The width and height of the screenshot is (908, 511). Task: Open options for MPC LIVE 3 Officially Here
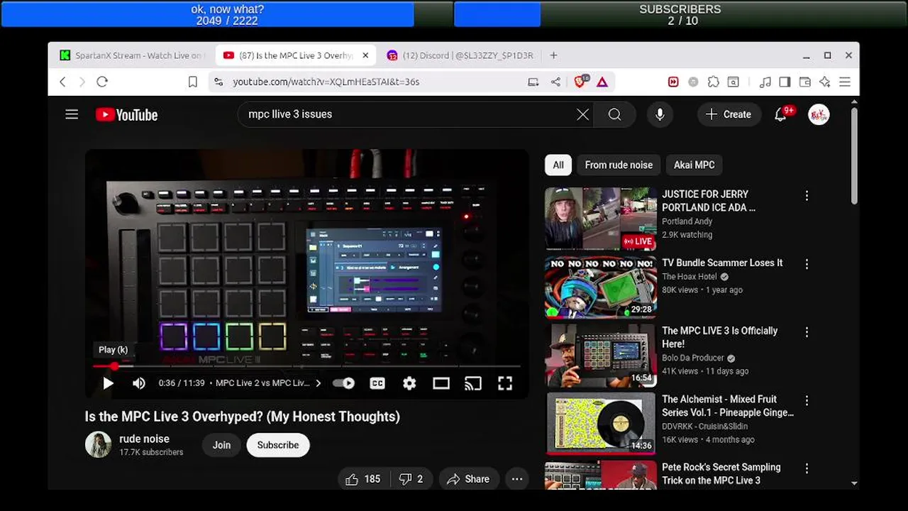coord(807,332)
